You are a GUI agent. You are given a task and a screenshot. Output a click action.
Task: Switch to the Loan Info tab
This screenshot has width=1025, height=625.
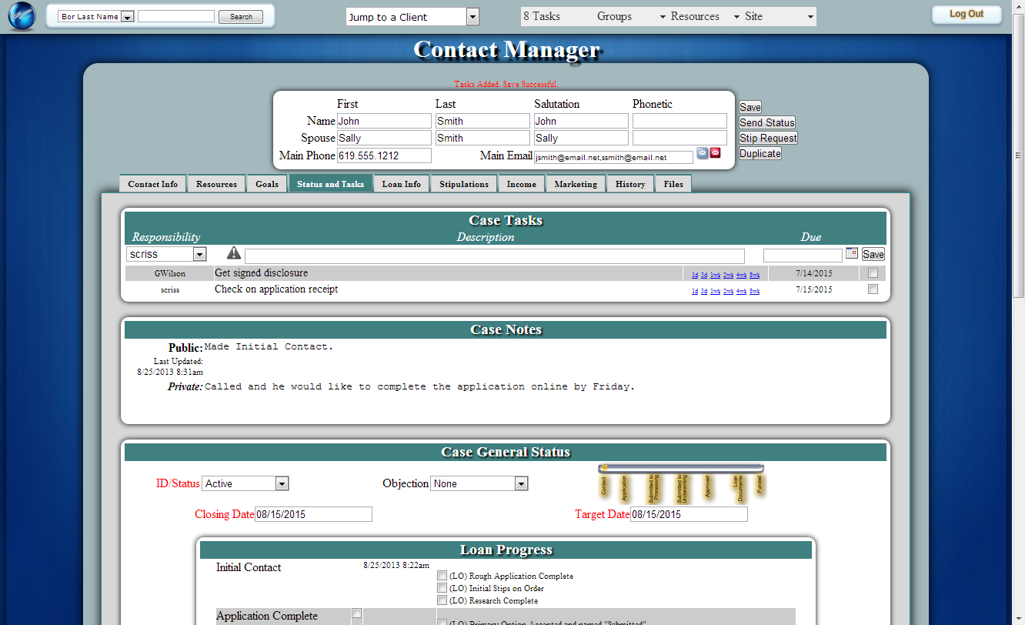401,184
